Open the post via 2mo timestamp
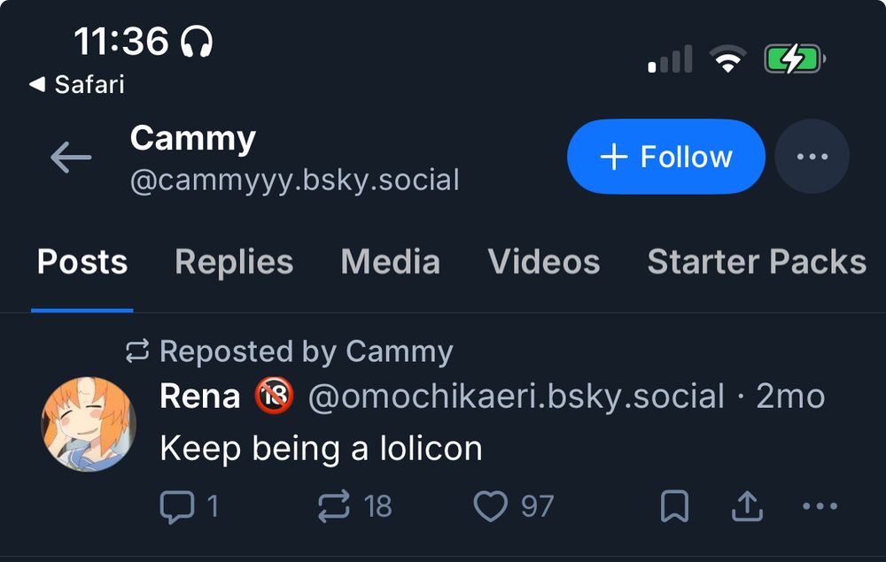The image size is (886, 562). [790, 396]
